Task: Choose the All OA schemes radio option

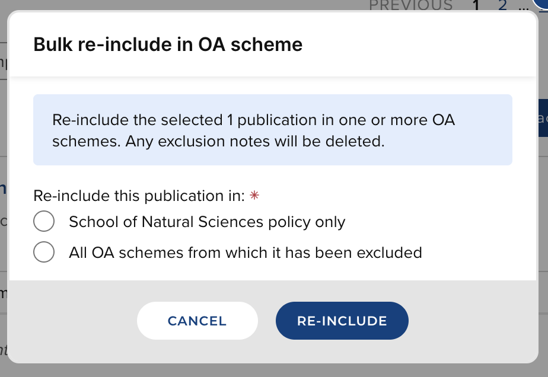Action: tap(44, 253)
